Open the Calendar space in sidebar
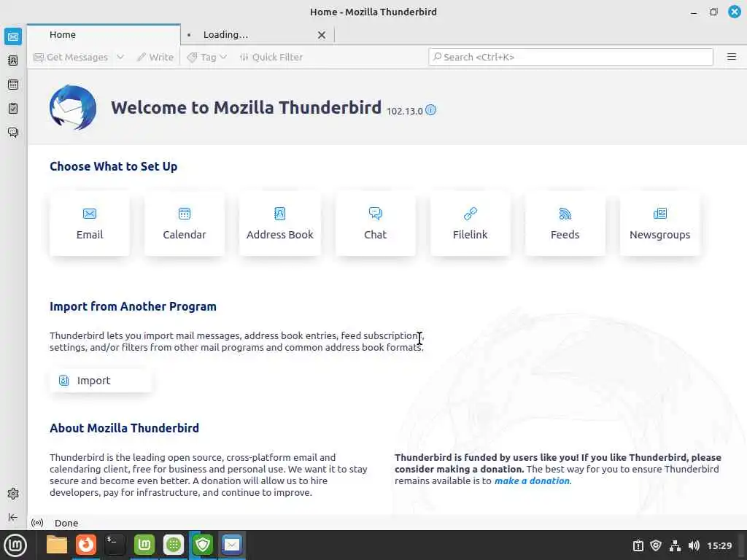 coord(13,85)
